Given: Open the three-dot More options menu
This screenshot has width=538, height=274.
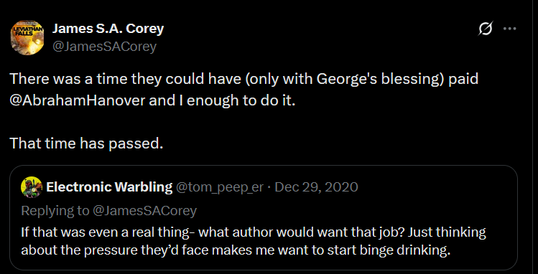Looking at the screenshot, I should [509, 29].
